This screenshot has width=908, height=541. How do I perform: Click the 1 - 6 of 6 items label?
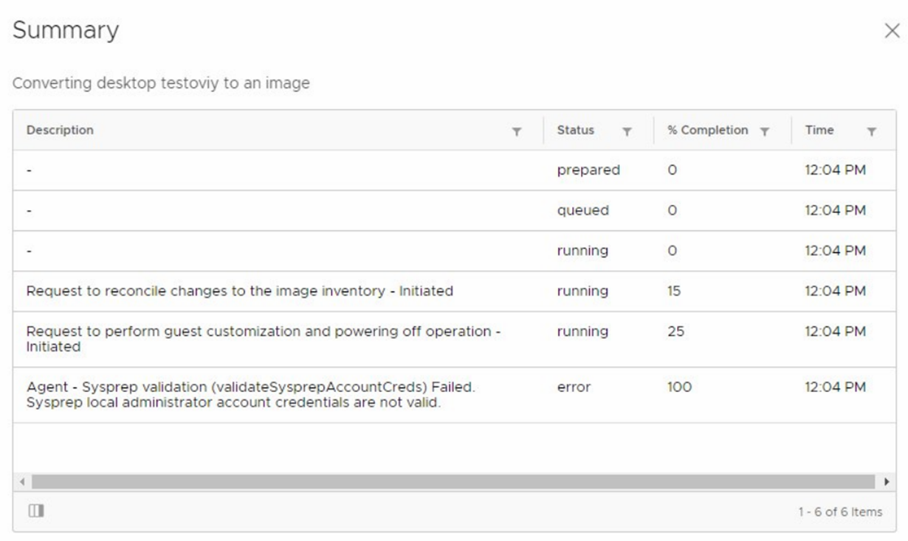(x=839, y=512)
